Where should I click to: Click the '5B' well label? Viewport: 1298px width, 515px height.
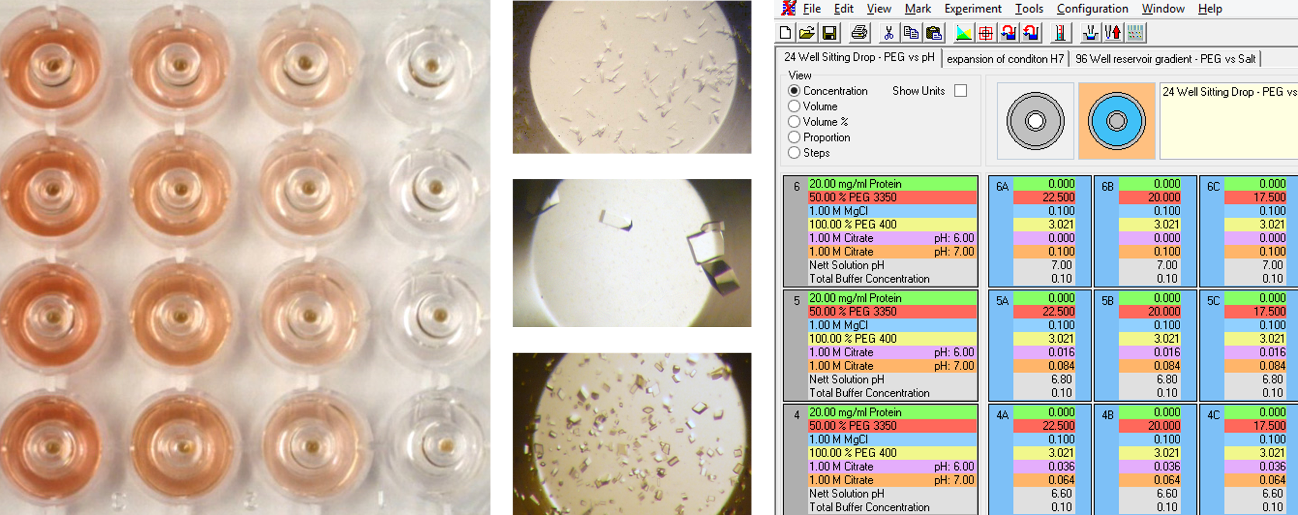1108,301
